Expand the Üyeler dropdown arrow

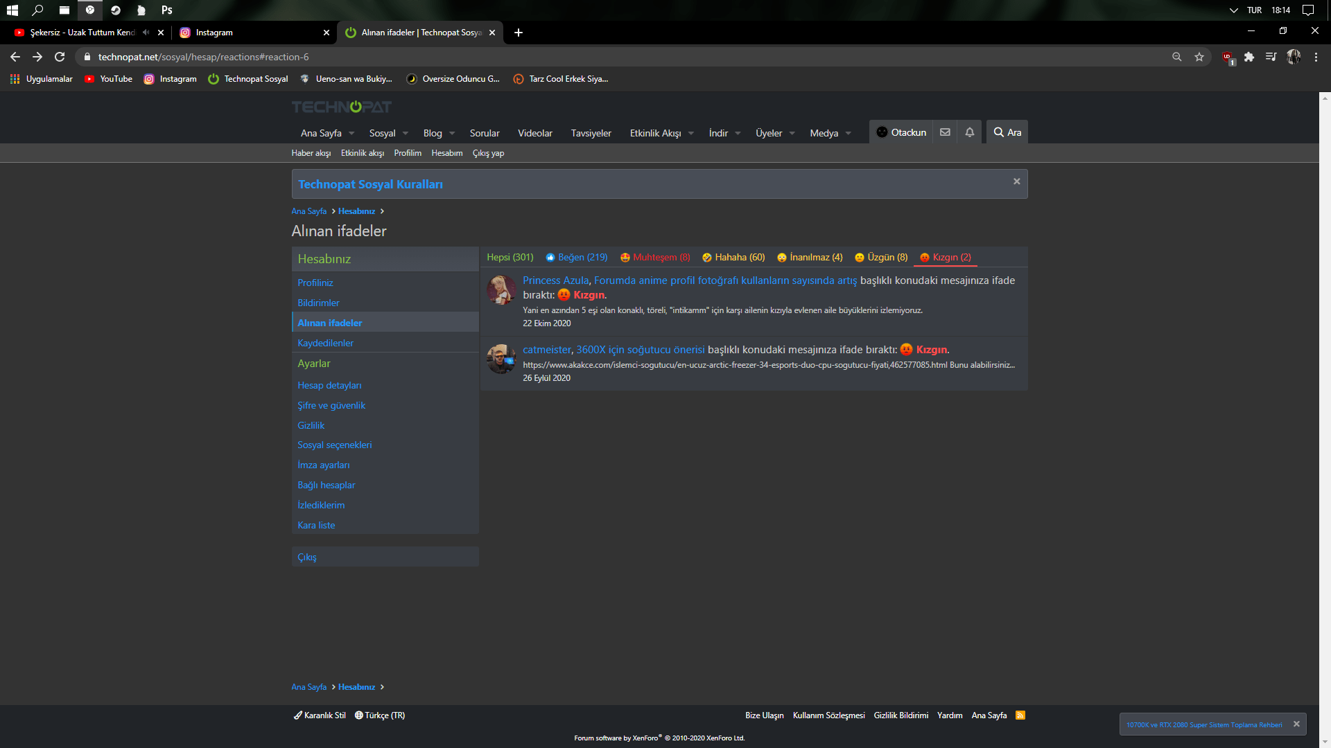point(792,133)
